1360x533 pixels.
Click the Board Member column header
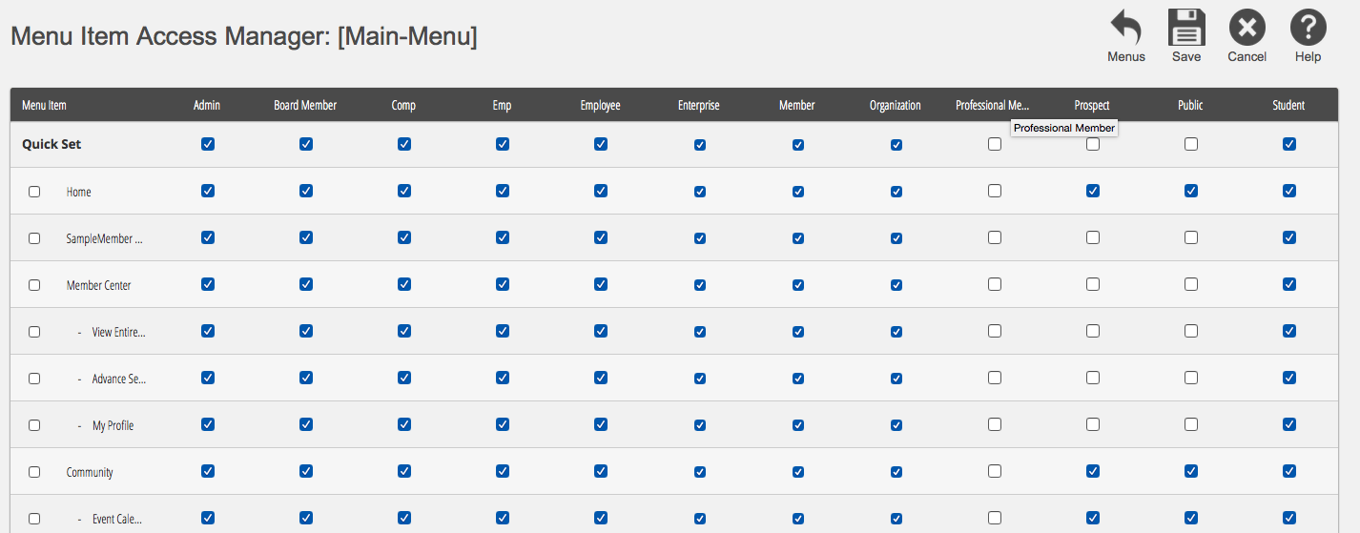point(305,105)
